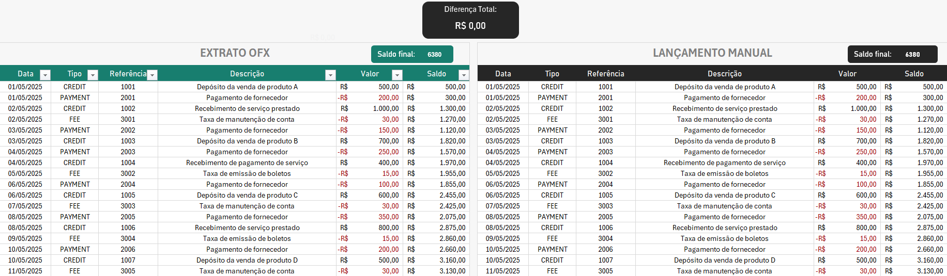Select the LANÇAMENTO MANUAL title
The height and width of the screenshot is (276, 947).
(712, 53)
